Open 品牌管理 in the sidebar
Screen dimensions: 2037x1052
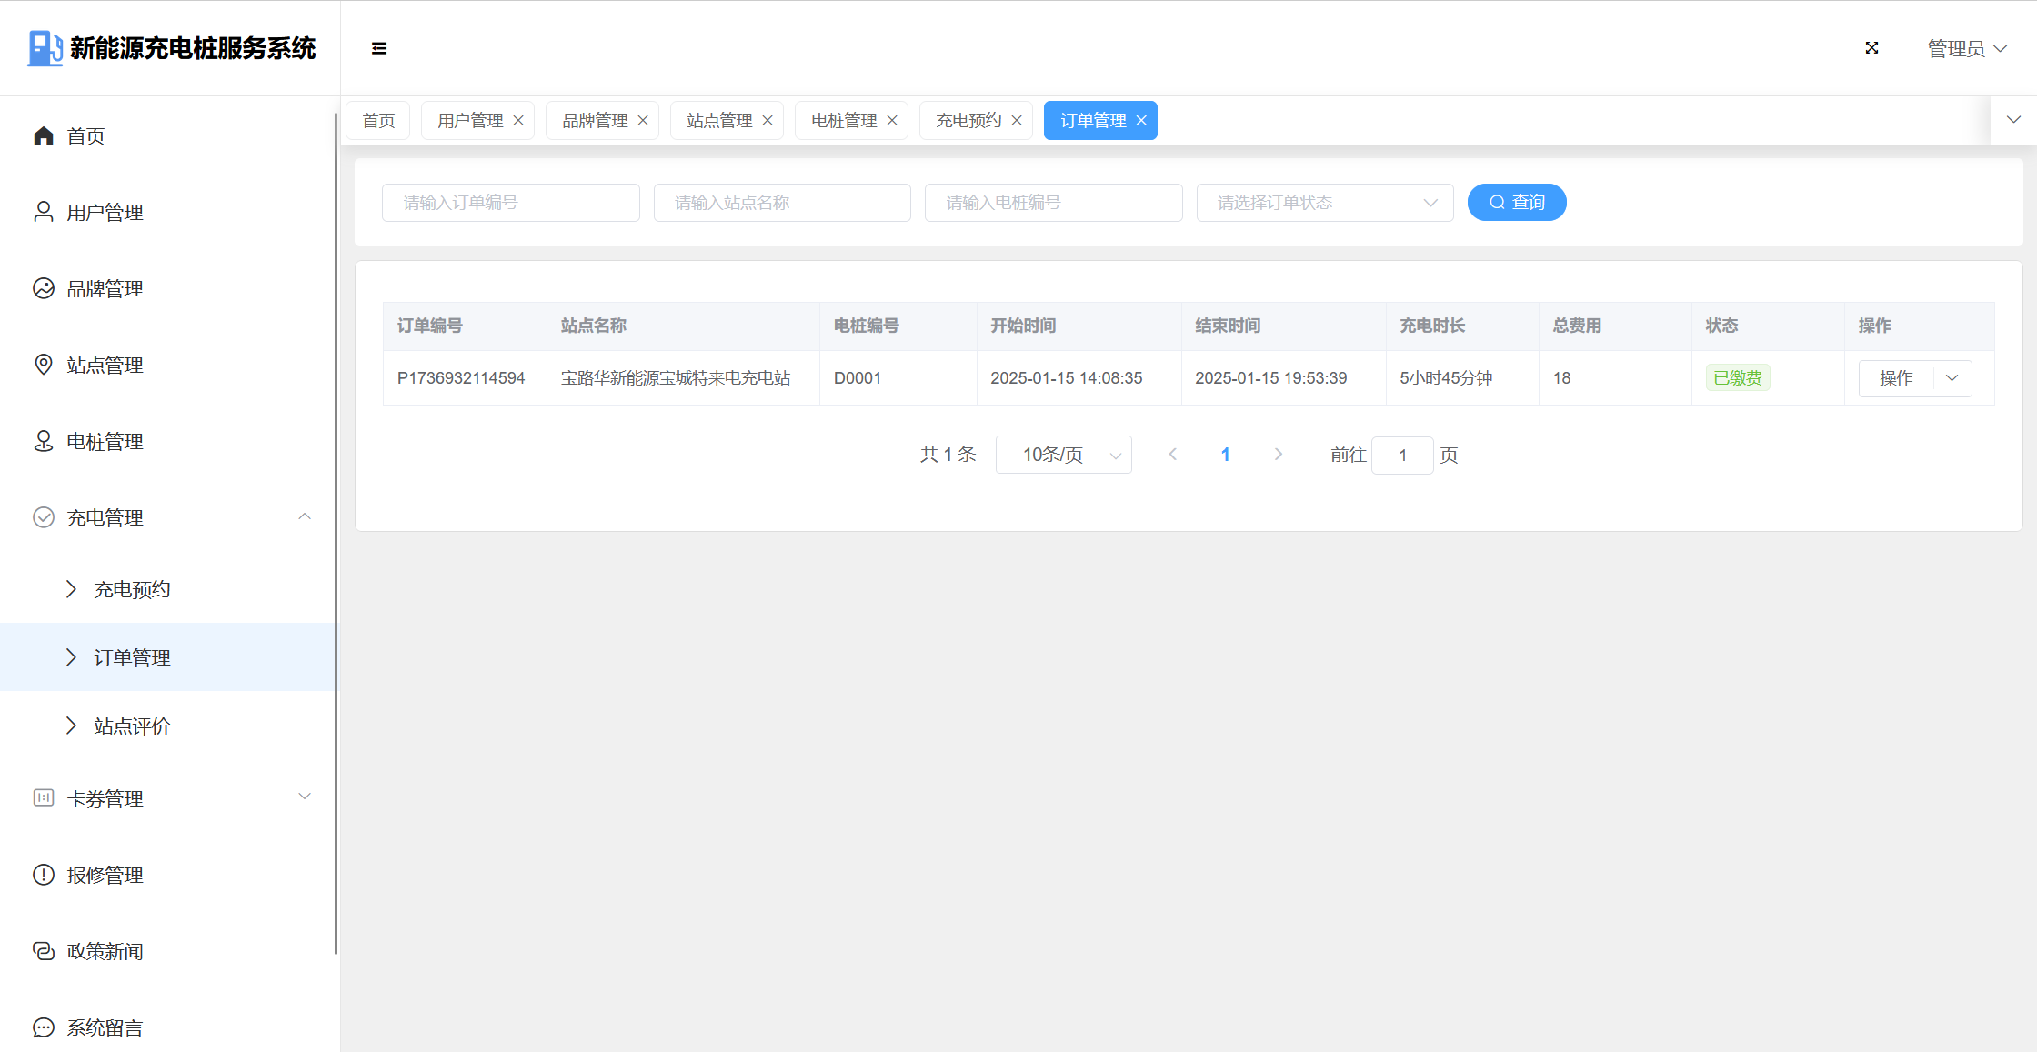pyautogui.click(x=105, y=288)
